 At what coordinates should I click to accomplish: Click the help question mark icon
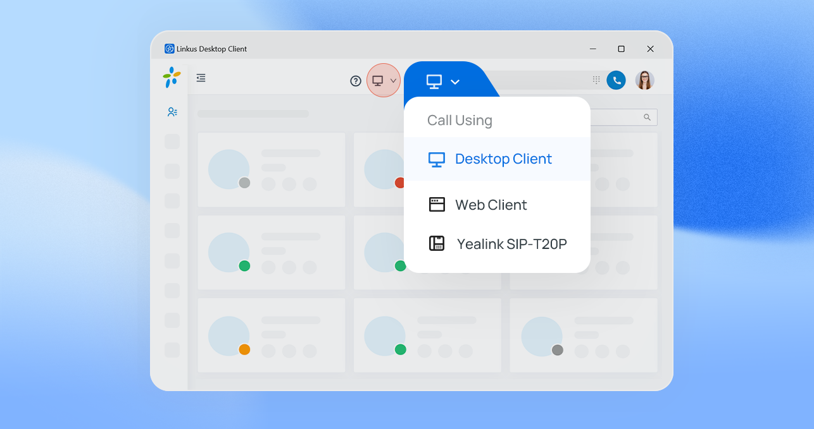356,81
